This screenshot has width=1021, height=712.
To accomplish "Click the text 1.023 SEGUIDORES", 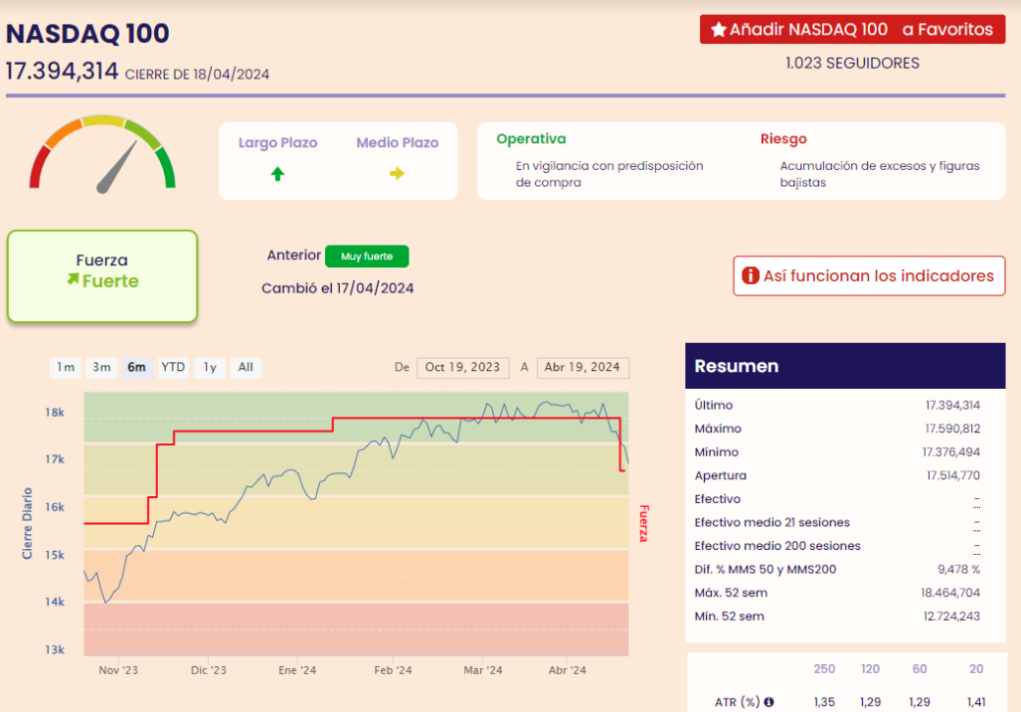I will (x=852, y=64).
